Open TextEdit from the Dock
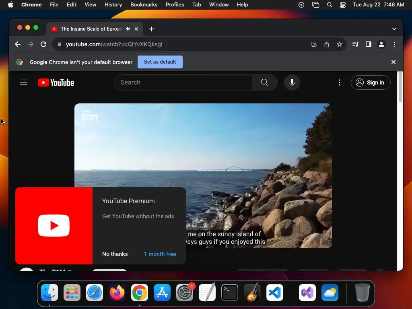Image resolution: width=412 pixels, height=309 pixels. click(207, 293)
